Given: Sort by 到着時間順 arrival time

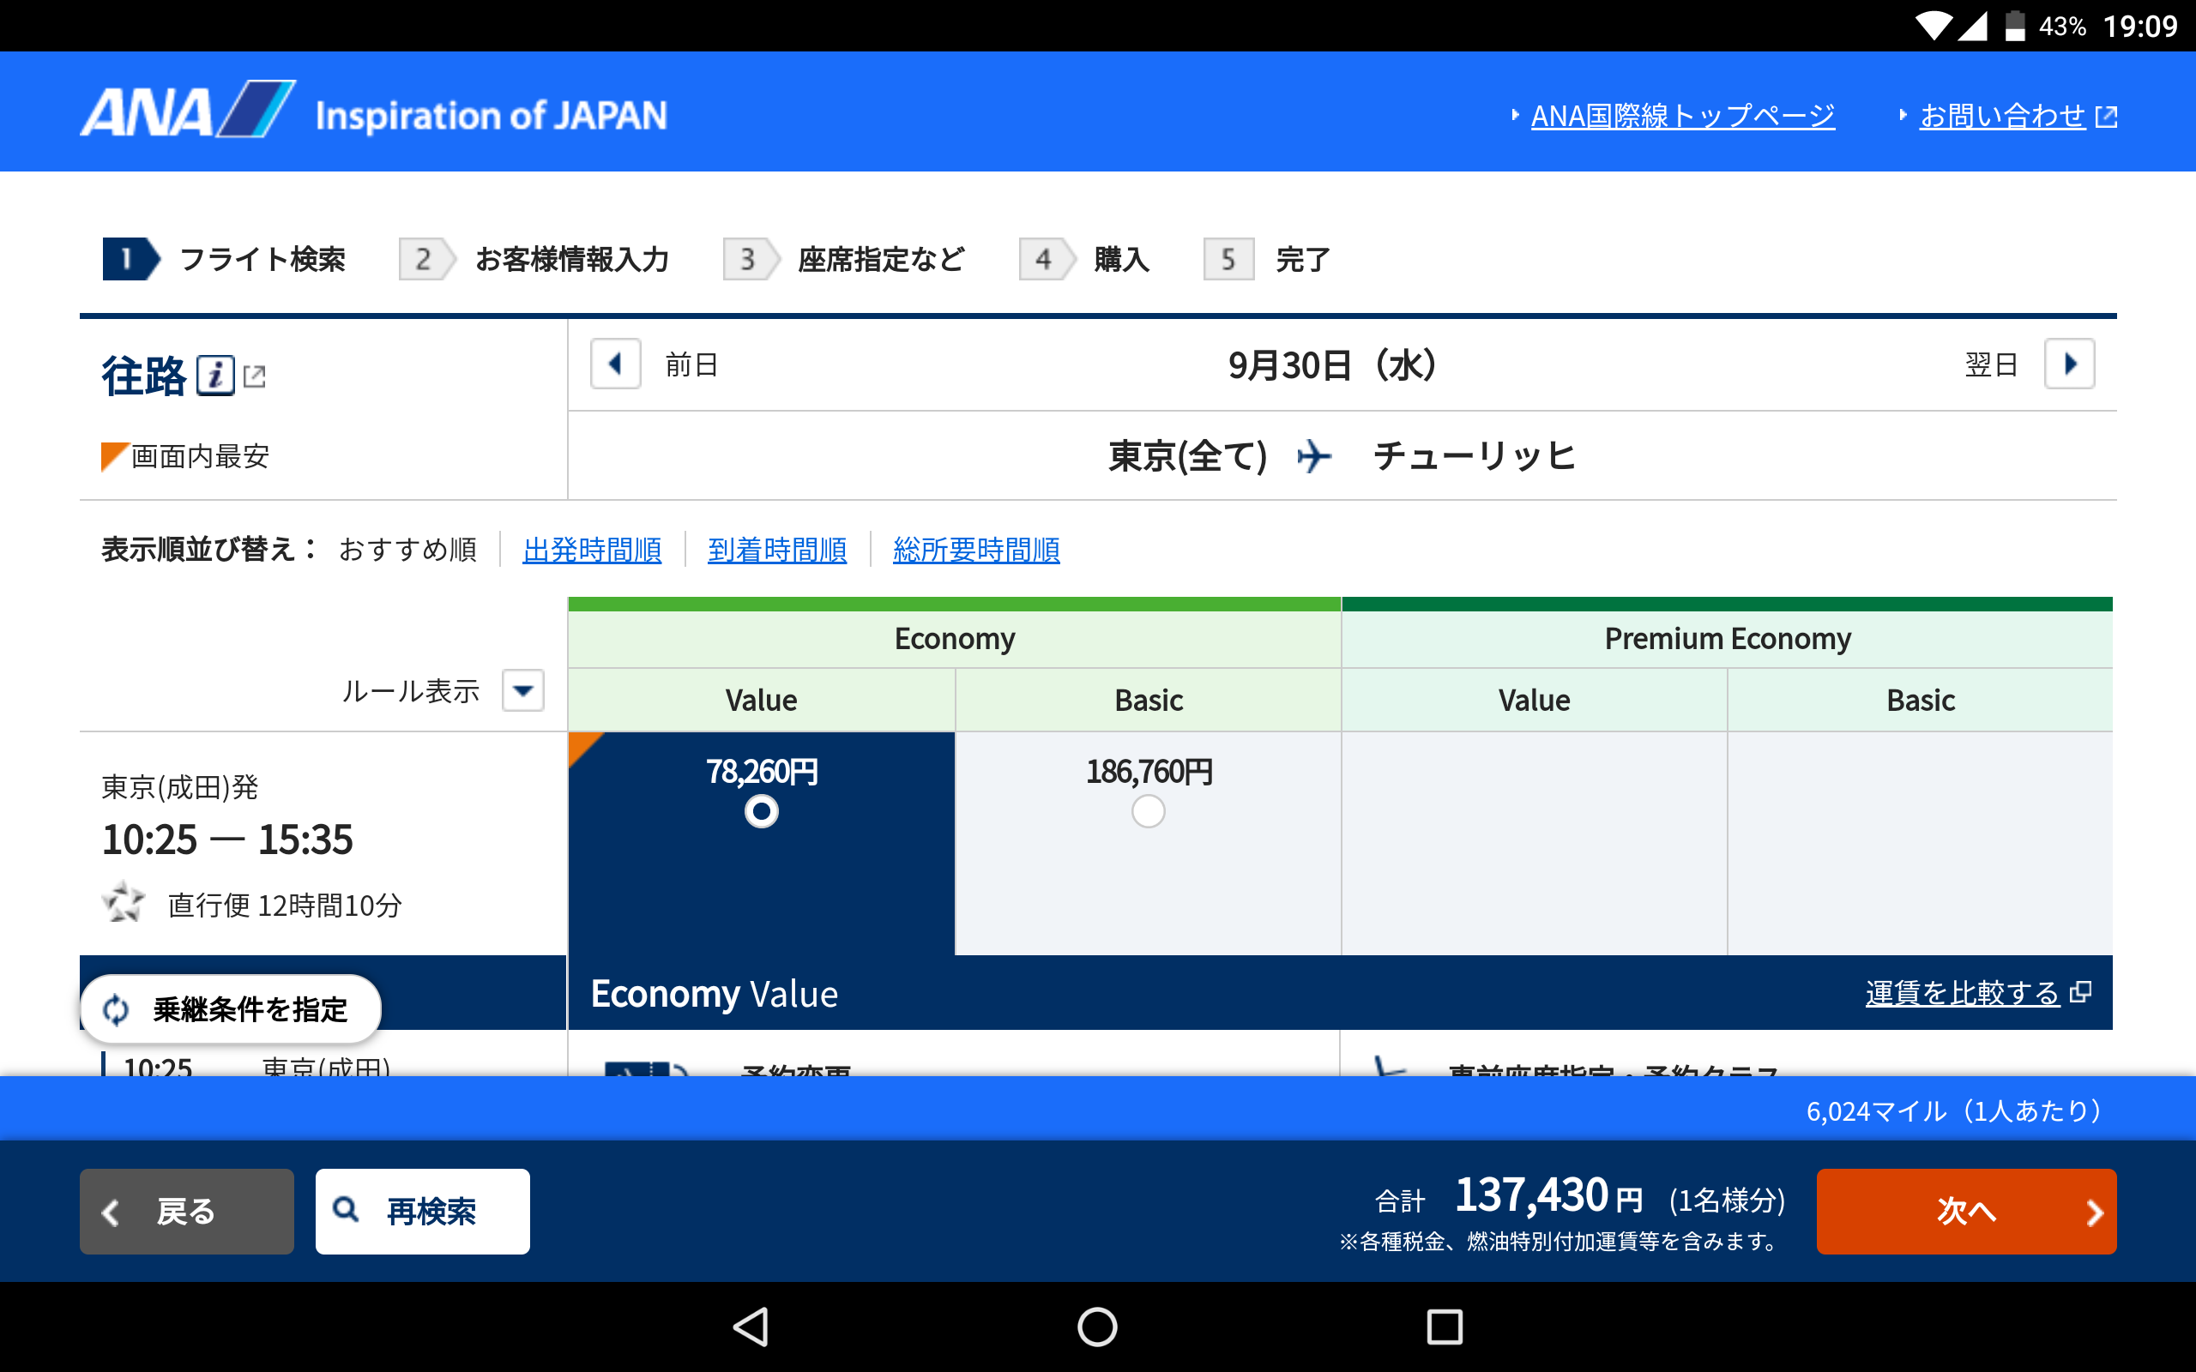Looking at the screenshot, I should pyautogui.click(x=777, y=550).
